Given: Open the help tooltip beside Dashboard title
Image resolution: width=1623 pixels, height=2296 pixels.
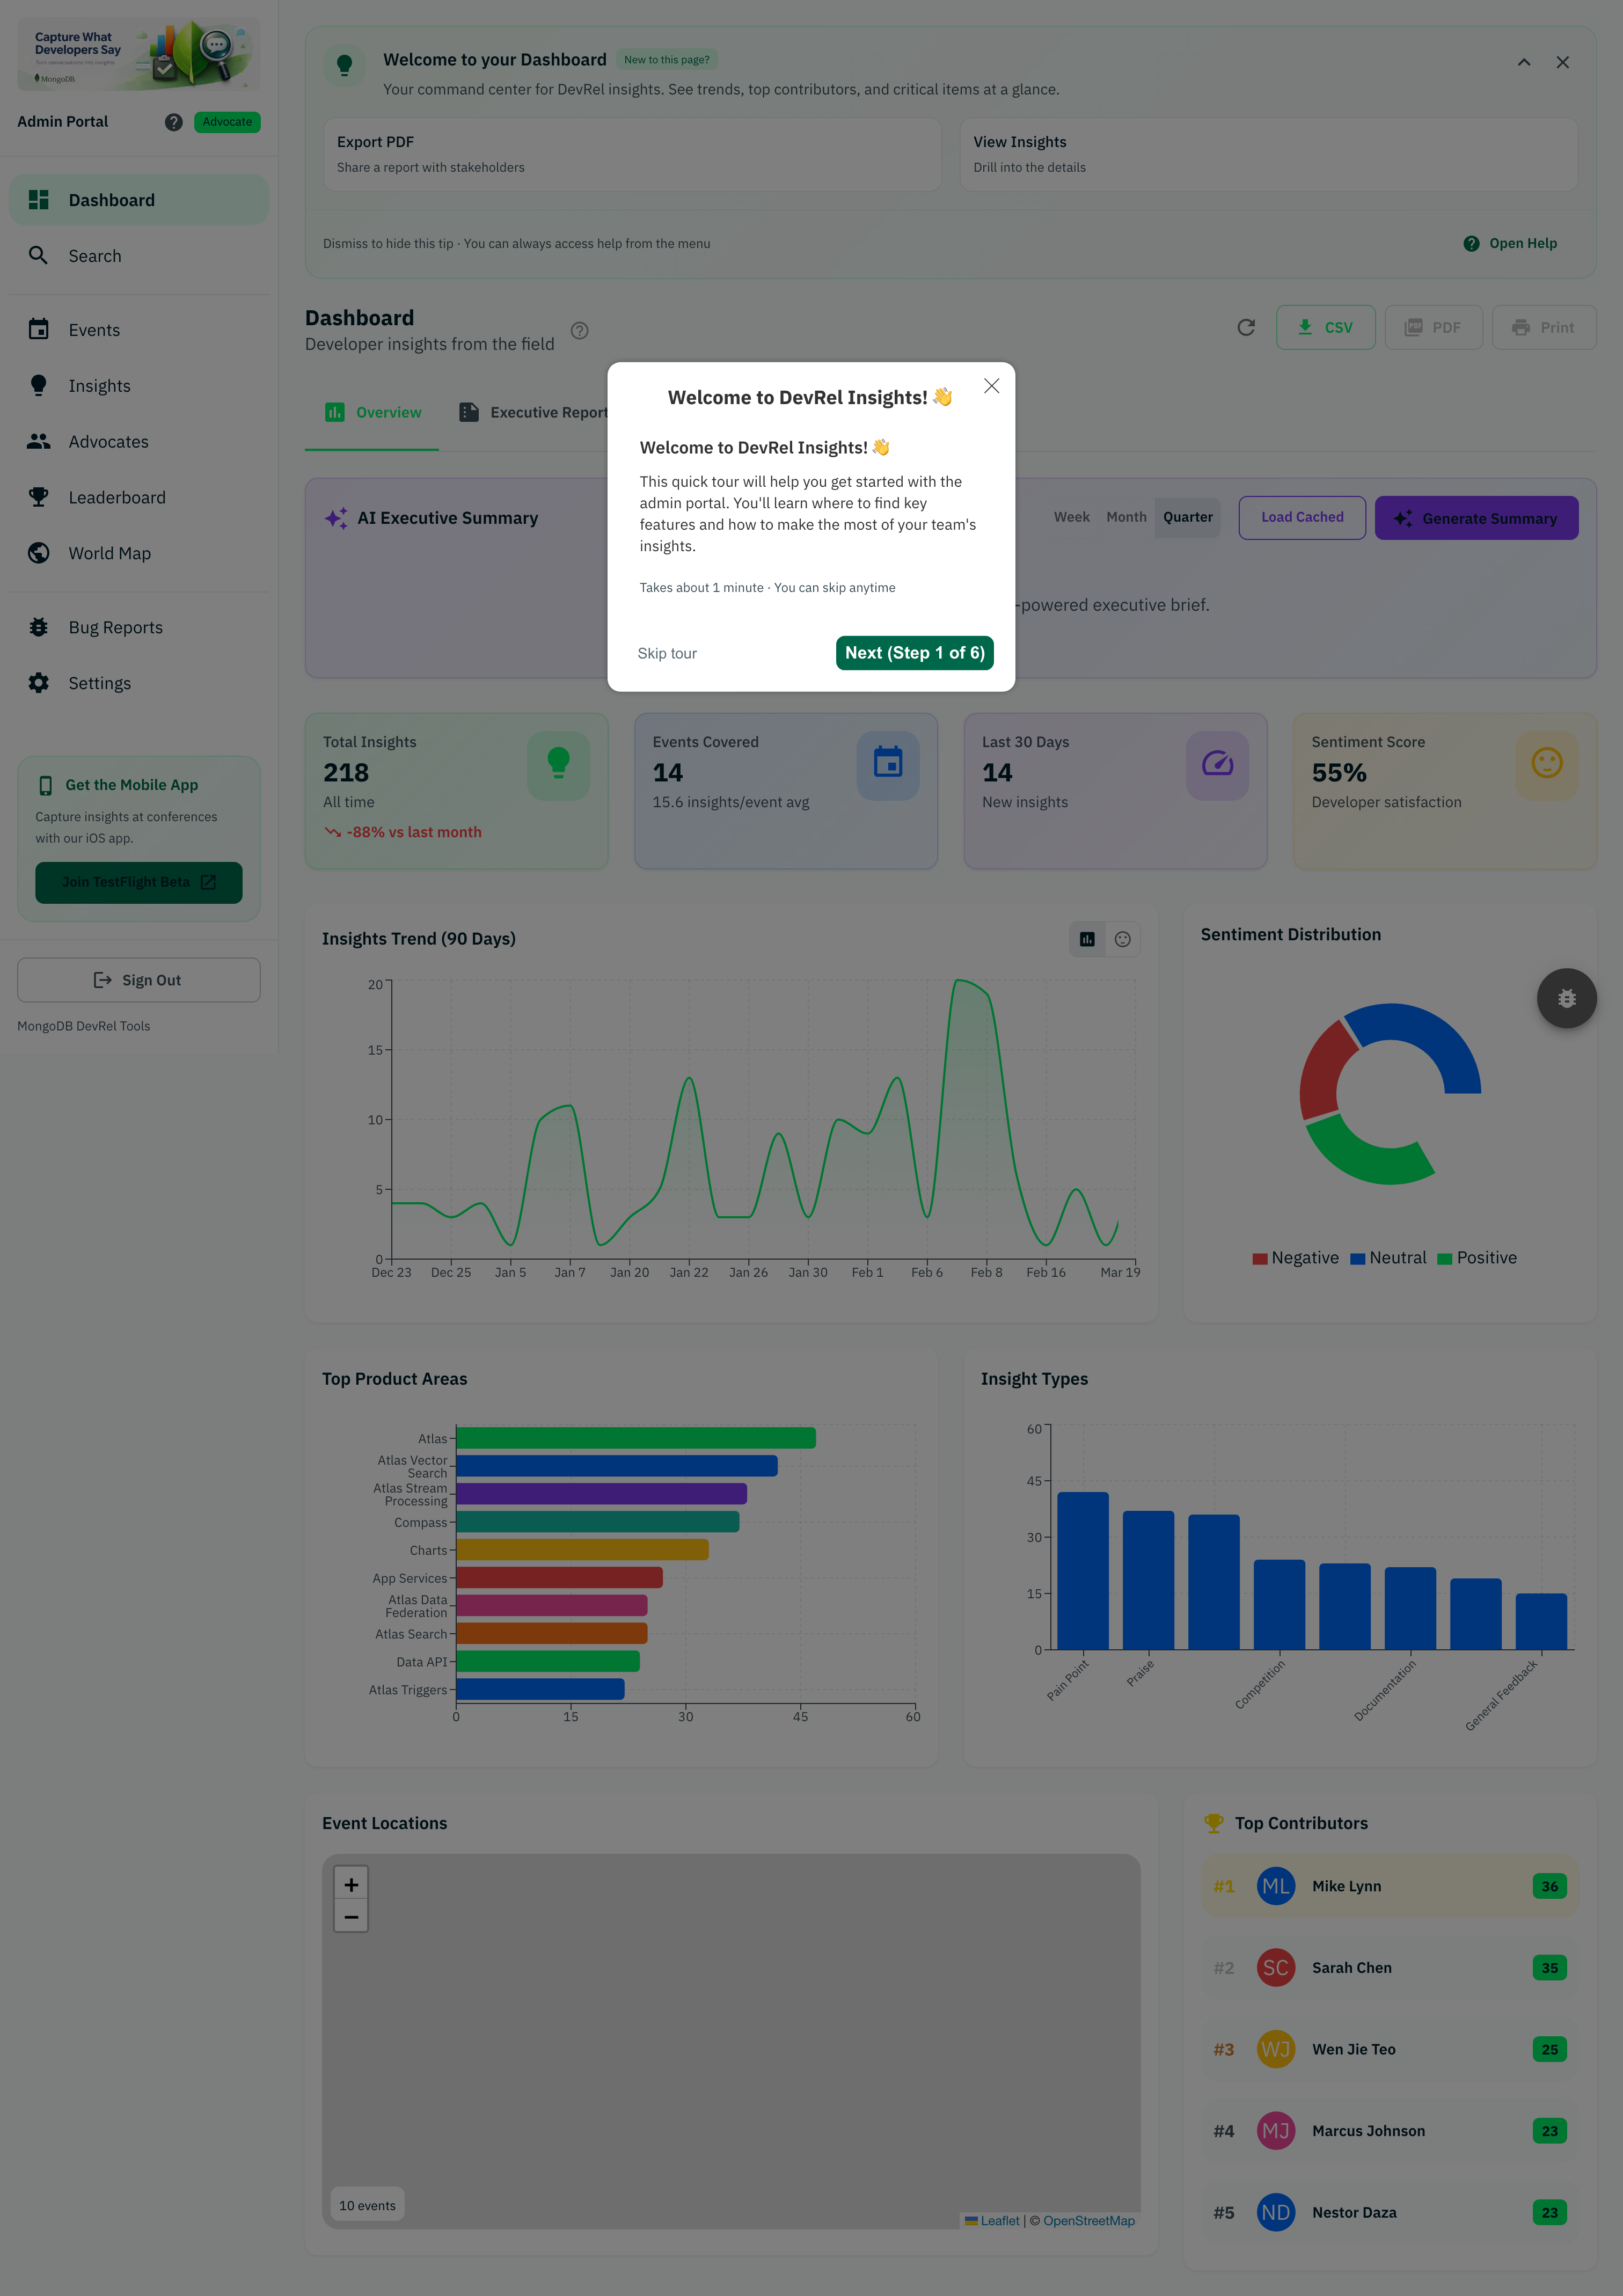Looking at the screenshot, I should point(580,331).
